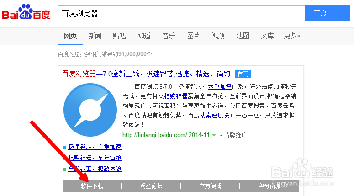Open the 全新界面，极致体验 sublink
Image resolution: width=354 pixels, height=196 pixels.
pyautogui.click(x=95, y=169)
